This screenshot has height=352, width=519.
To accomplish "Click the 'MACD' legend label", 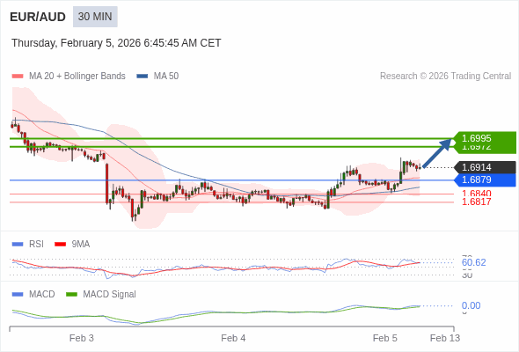I will [42, 295].
